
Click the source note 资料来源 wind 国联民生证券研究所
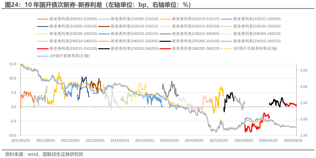[x=44, y=154]
